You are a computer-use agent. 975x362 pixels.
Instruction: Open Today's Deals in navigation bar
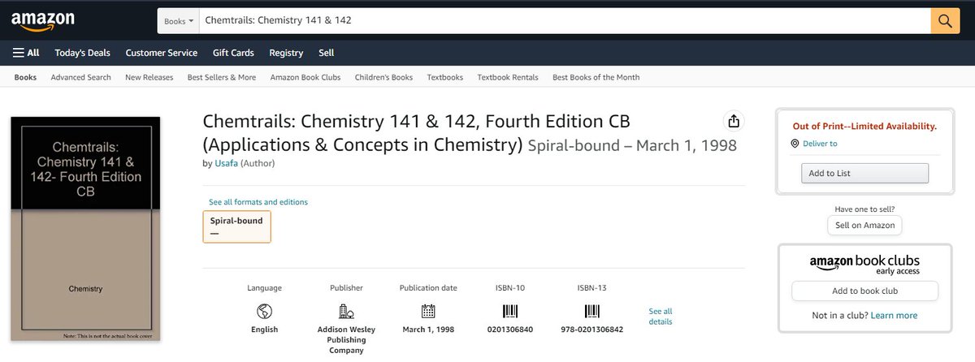coord(82,53)
